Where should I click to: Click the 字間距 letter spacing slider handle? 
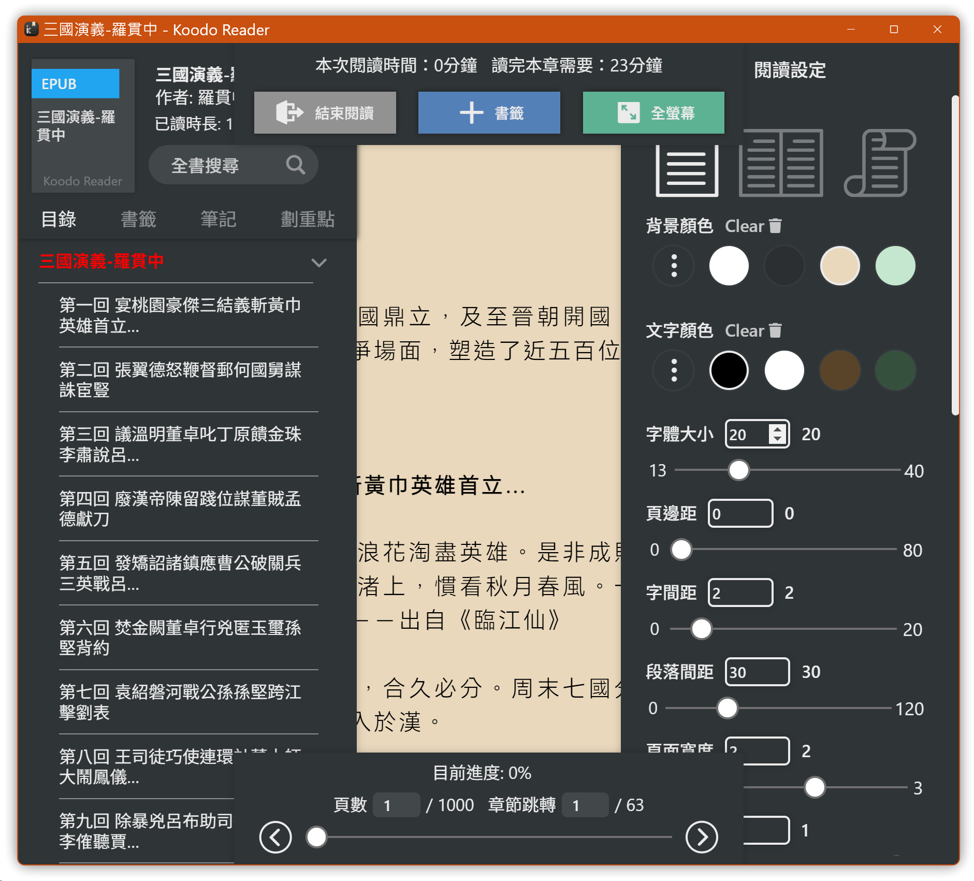click(701, 629)
